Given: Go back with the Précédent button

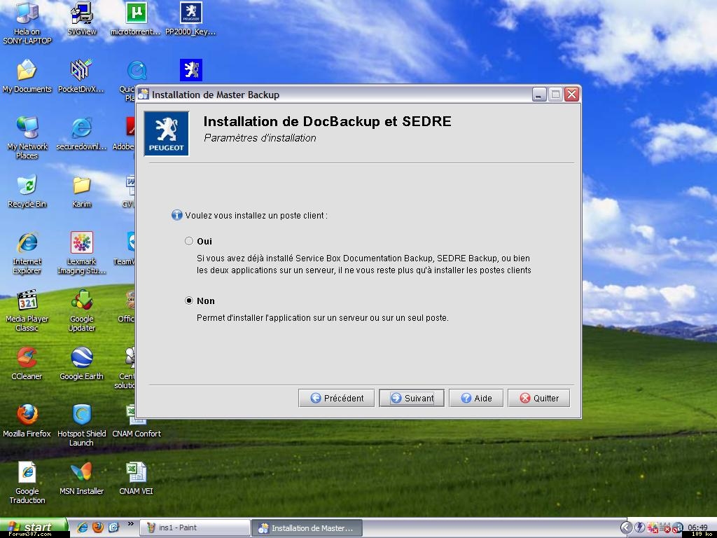Looking at the screenshot, I should coord(336,398).
